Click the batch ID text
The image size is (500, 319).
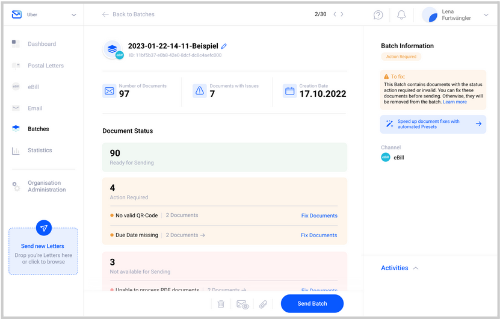click(175, 55)
